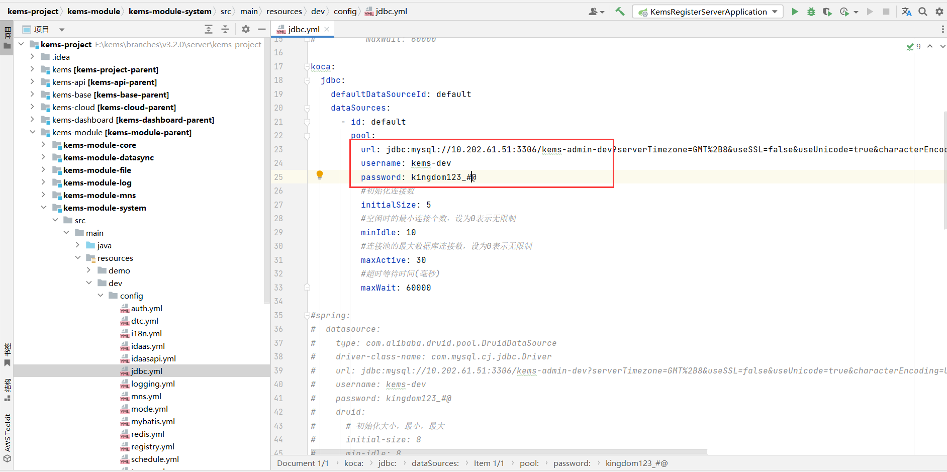
Task: Open run configuration dropdown KemsRegisterServerApplication
Action: tap(708, 12)
